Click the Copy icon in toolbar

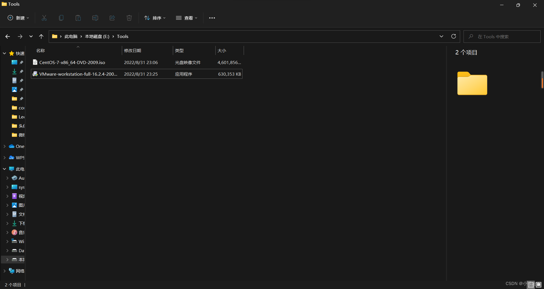61,18
